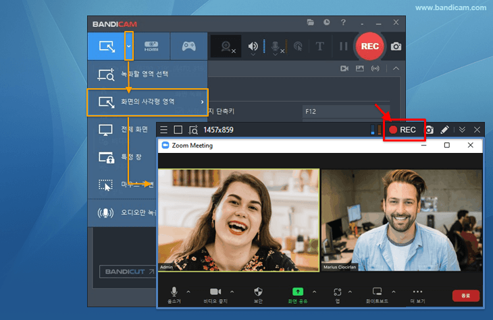Screen dimensions: 493x320
Task: Open the recording mode dropdown arrow
Action: point(129,46)
